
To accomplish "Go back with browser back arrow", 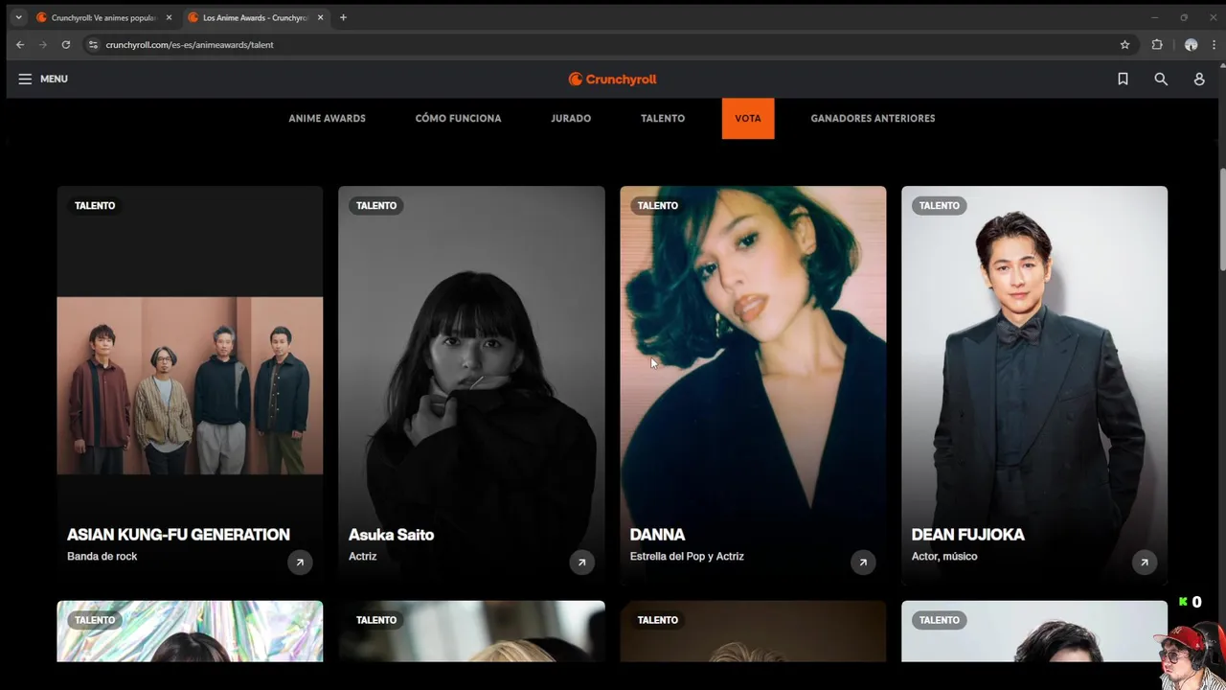I will click(20, 44).
